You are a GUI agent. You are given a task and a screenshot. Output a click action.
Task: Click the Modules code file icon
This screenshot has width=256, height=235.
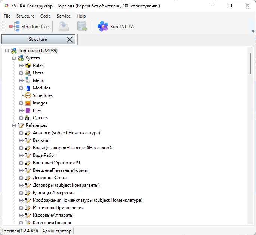(28, 88)
